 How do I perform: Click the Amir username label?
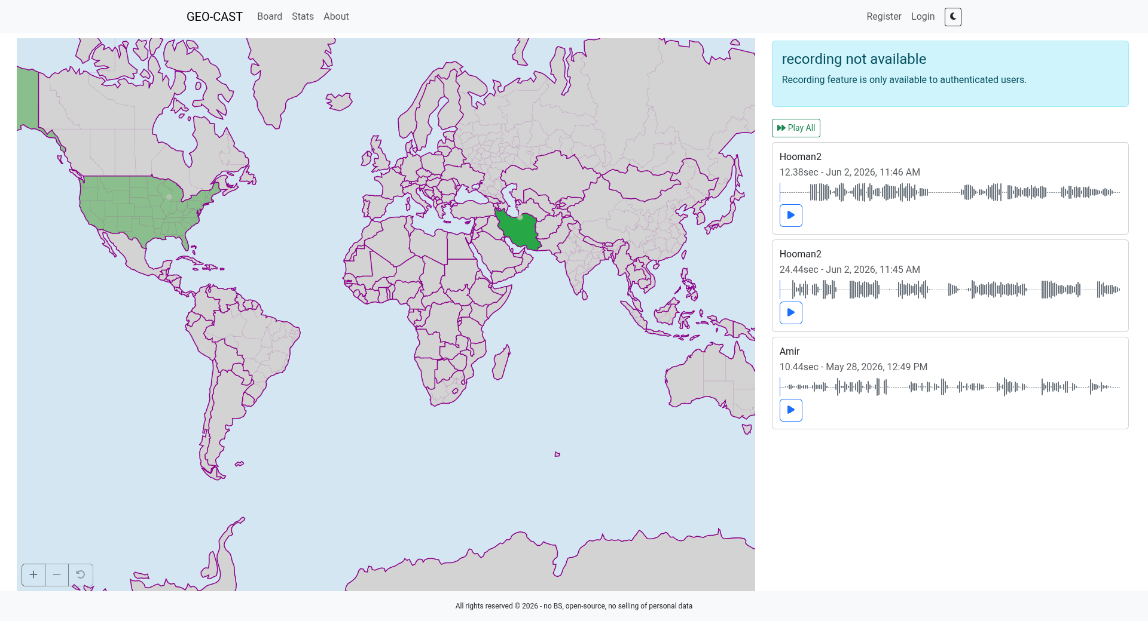click(x=789, y=352)
